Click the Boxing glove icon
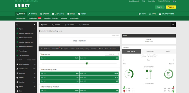Screen dimensions: 189x93 pos(17,87)
